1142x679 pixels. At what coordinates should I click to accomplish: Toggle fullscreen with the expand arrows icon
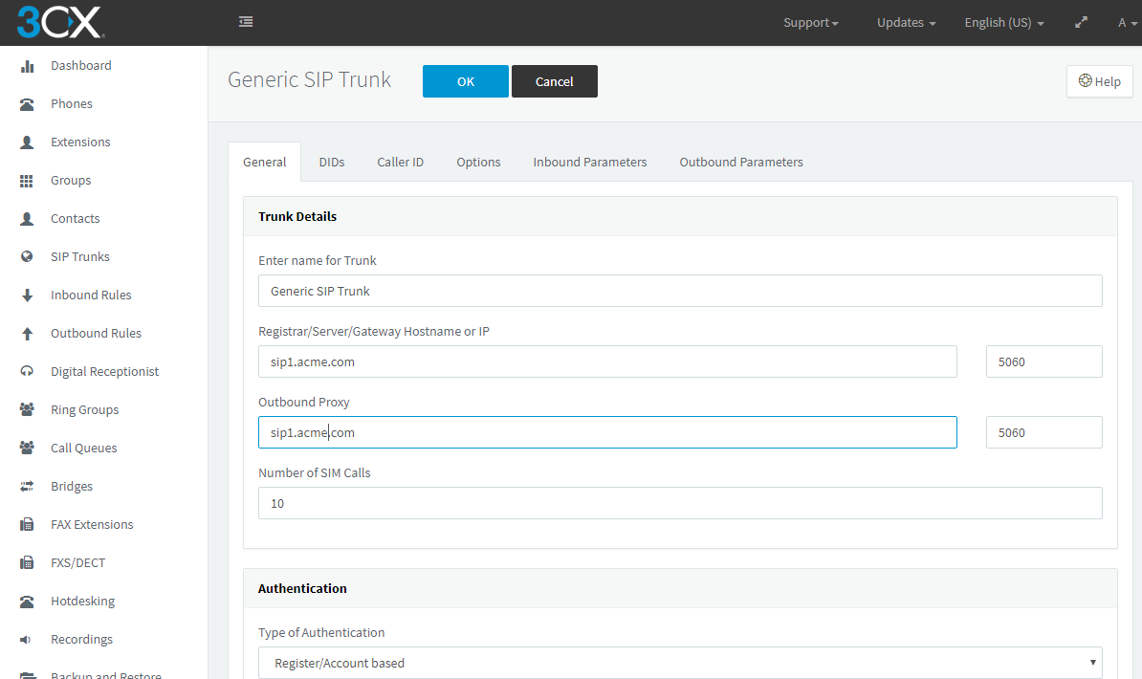1081,23
